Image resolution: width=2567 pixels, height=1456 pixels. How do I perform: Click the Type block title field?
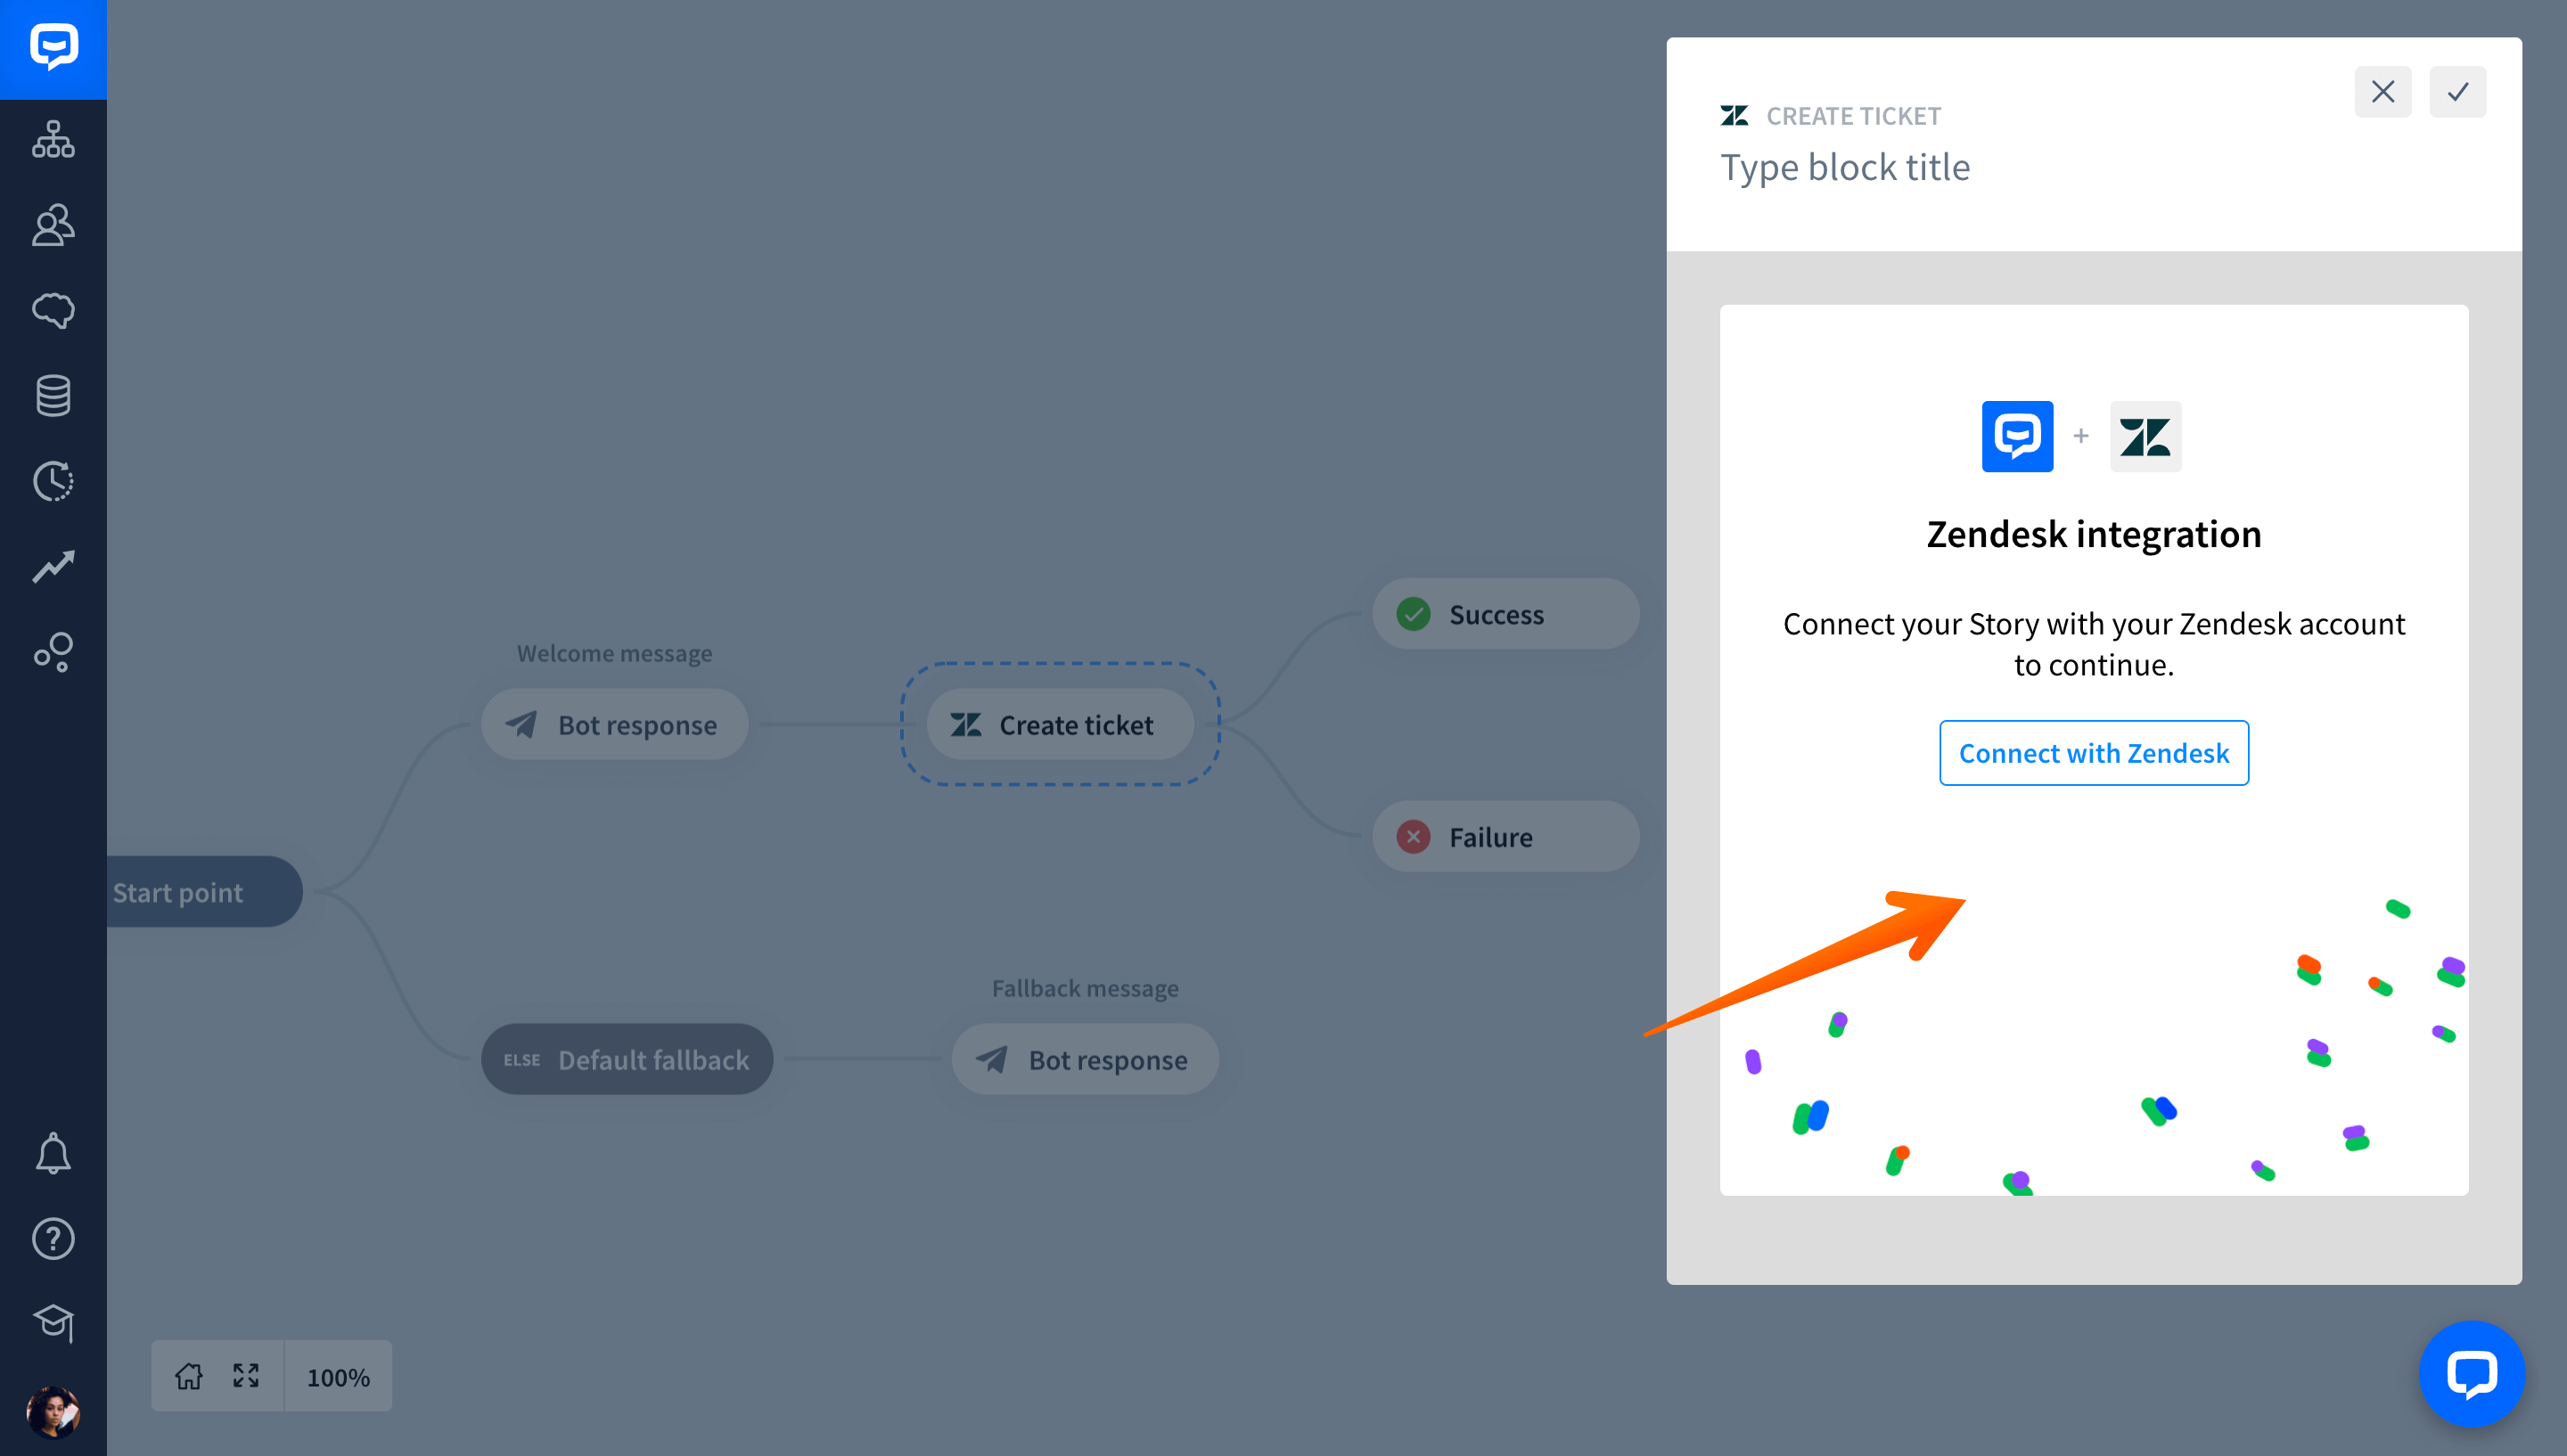pos(1844,167)
